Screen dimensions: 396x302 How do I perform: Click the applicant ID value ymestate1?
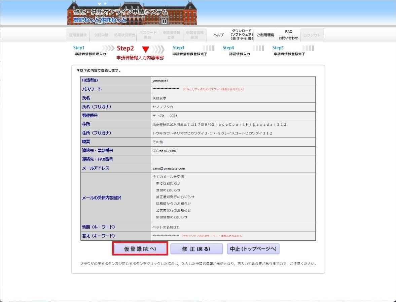pos(160,81)
